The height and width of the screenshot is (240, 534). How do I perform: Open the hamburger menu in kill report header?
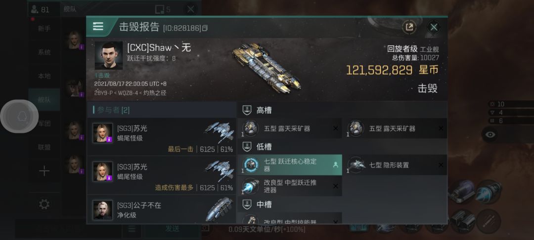click(x=98, y=27)
